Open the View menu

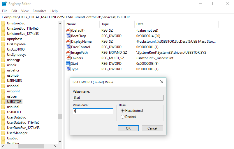click(25, 11)
